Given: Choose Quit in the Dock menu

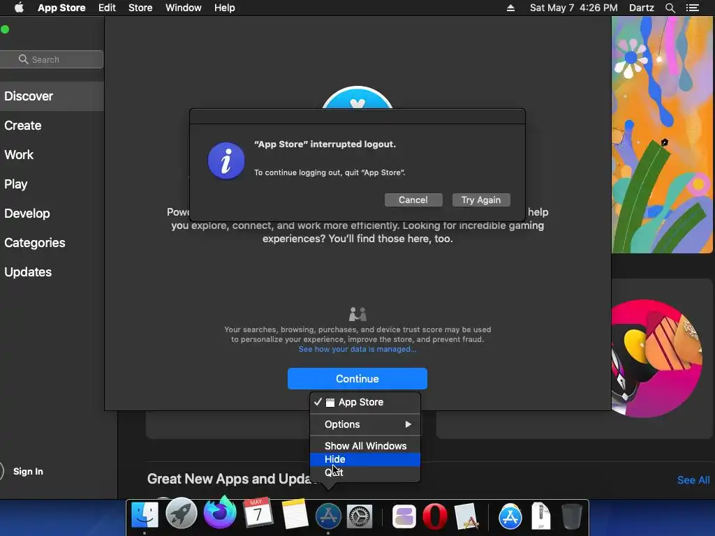Looking at the screenshot, I should pos(364,472).
